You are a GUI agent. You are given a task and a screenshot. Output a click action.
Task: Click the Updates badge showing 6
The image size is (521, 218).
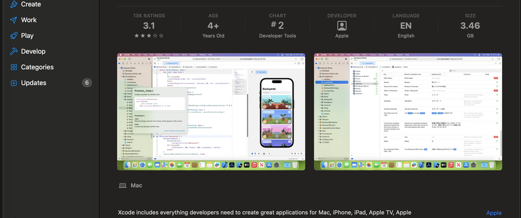[87, 83]
